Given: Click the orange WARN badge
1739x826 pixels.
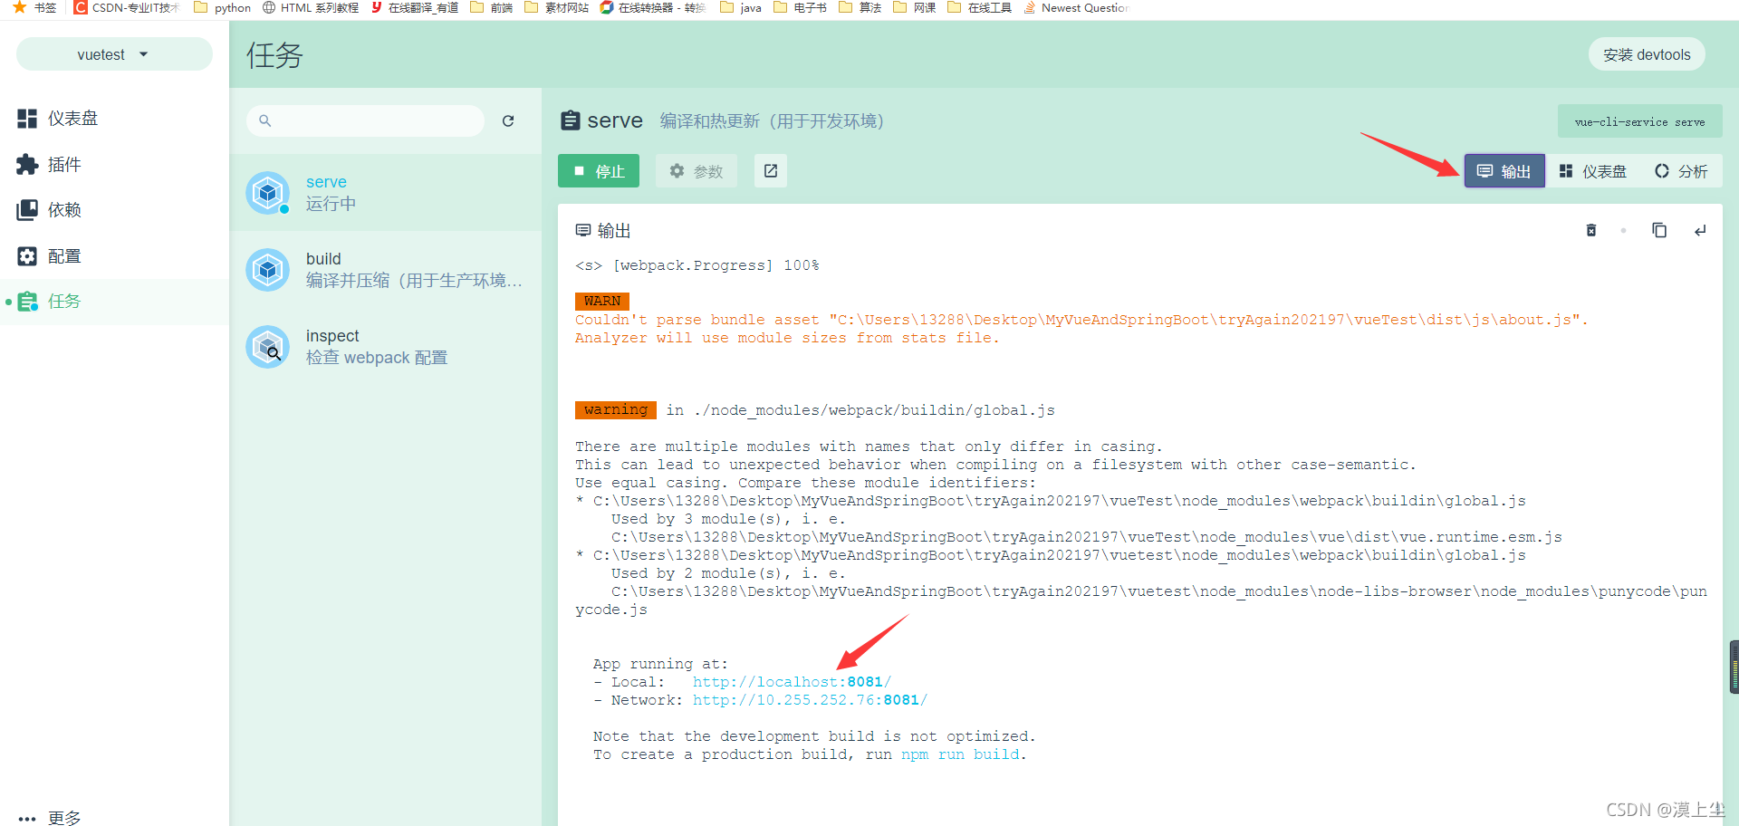Looking at the screenshot, I should point(602,302).
